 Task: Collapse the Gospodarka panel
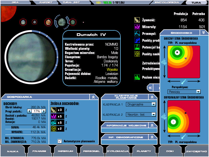coord(93,97)
